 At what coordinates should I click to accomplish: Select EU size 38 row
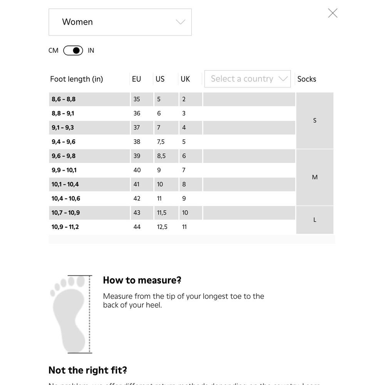172,142
